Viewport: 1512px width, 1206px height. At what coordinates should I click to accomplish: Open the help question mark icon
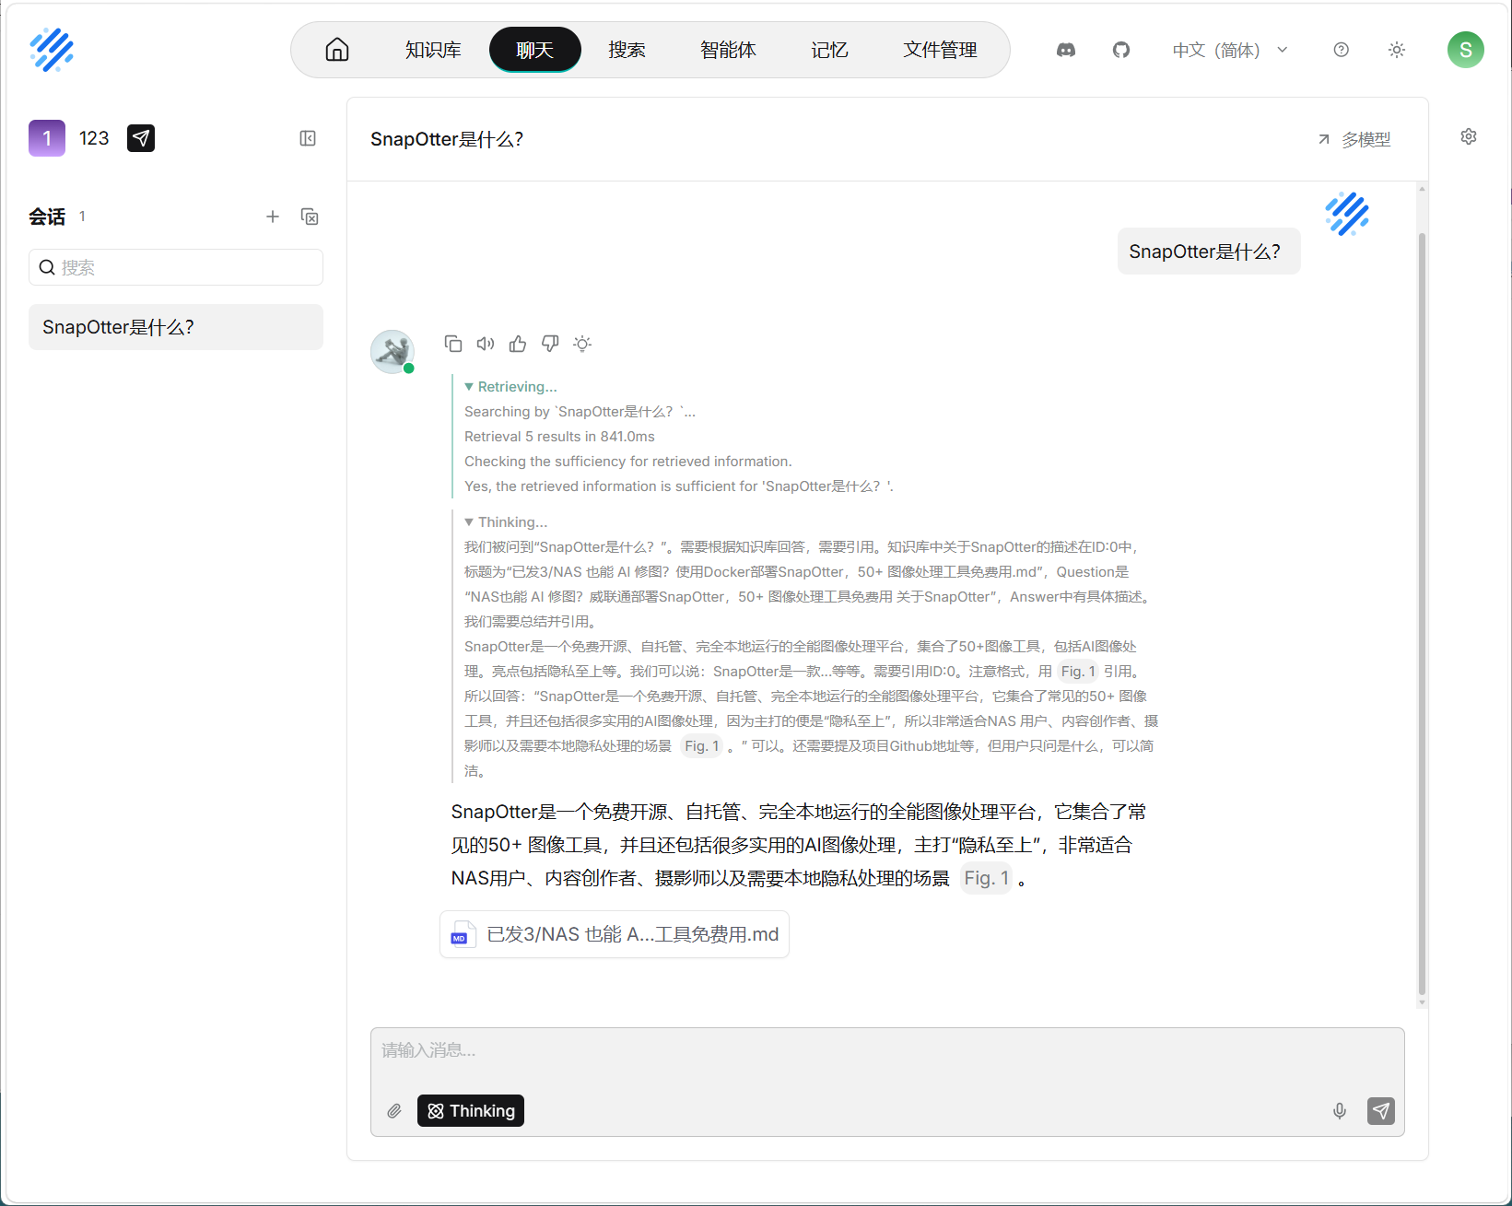1342,50
